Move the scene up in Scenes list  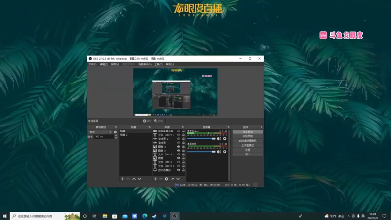pyautogui.click(x=134, y=179)
